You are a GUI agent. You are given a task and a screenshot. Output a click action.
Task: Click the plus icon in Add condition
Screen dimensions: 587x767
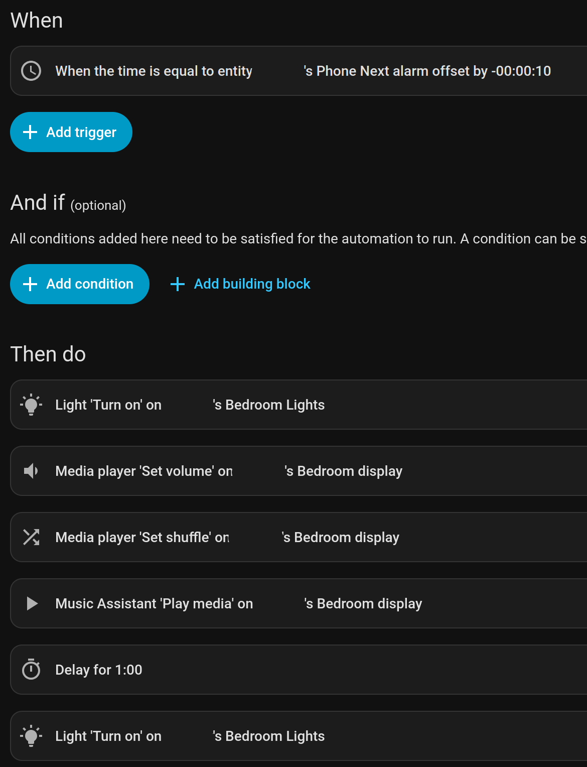30,284
